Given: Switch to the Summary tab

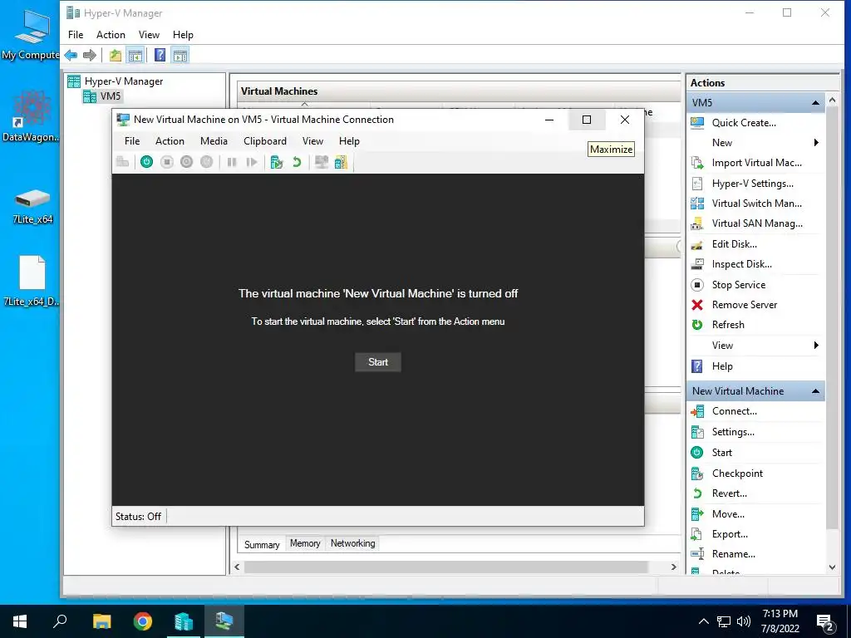Looking at the screenshot, I should tap(262, 544).
